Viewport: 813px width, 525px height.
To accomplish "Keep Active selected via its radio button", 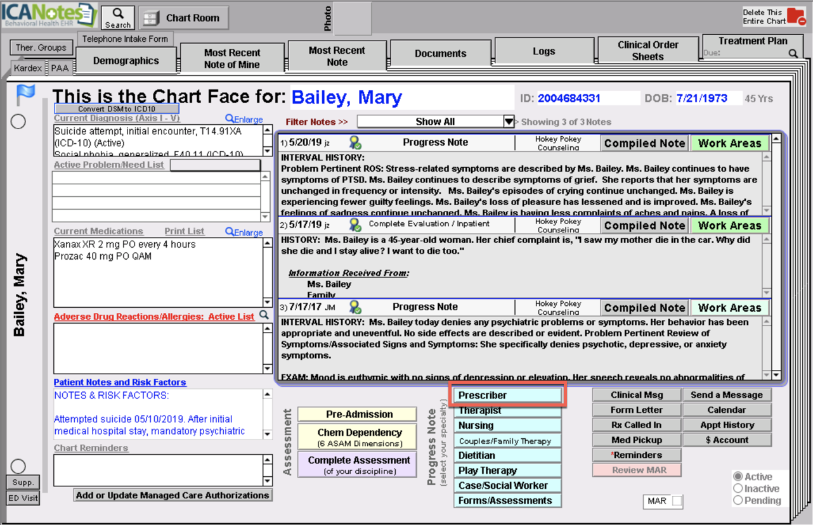I will [x=737, y=476].
